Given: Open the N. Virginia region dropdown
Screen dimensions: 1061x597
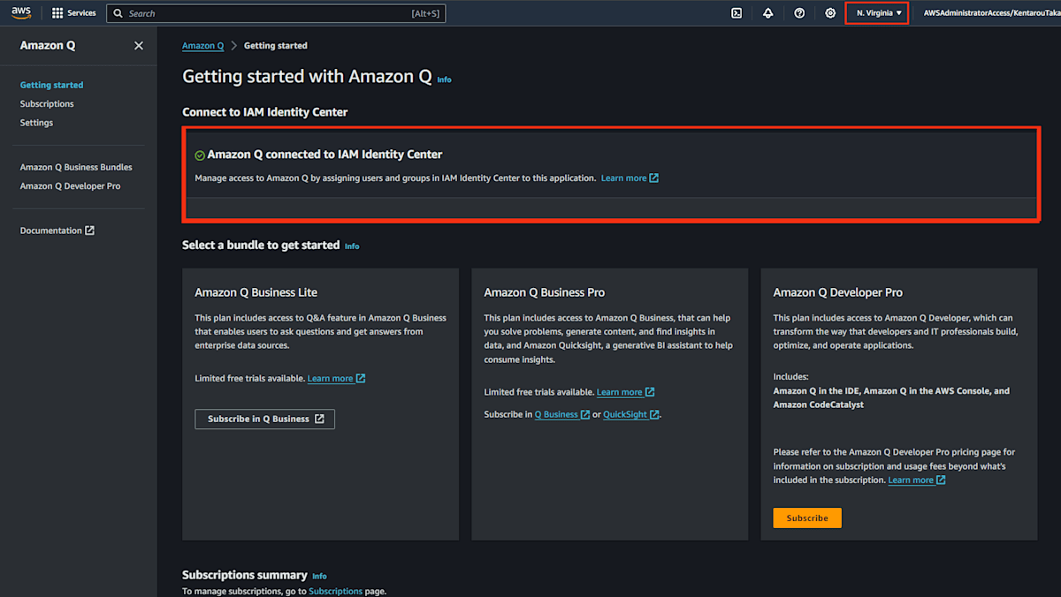Looking at the screenshot, I should [x=877, y=13].
